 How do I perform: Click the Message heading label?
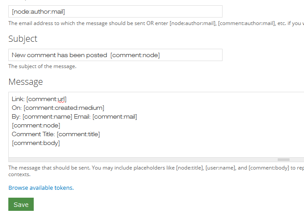[x=25, y=82]
